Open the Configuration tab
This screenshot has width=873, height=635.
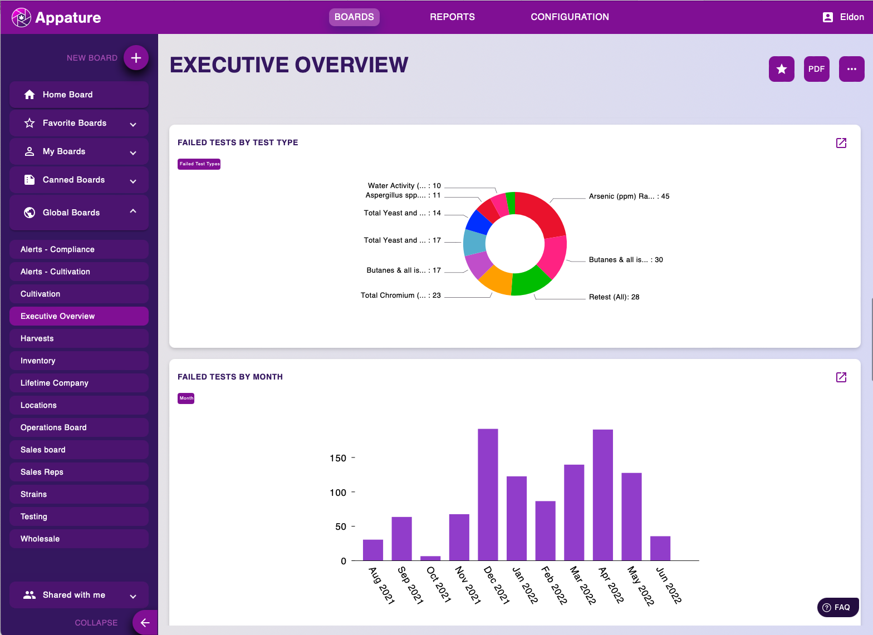[569, 17]
